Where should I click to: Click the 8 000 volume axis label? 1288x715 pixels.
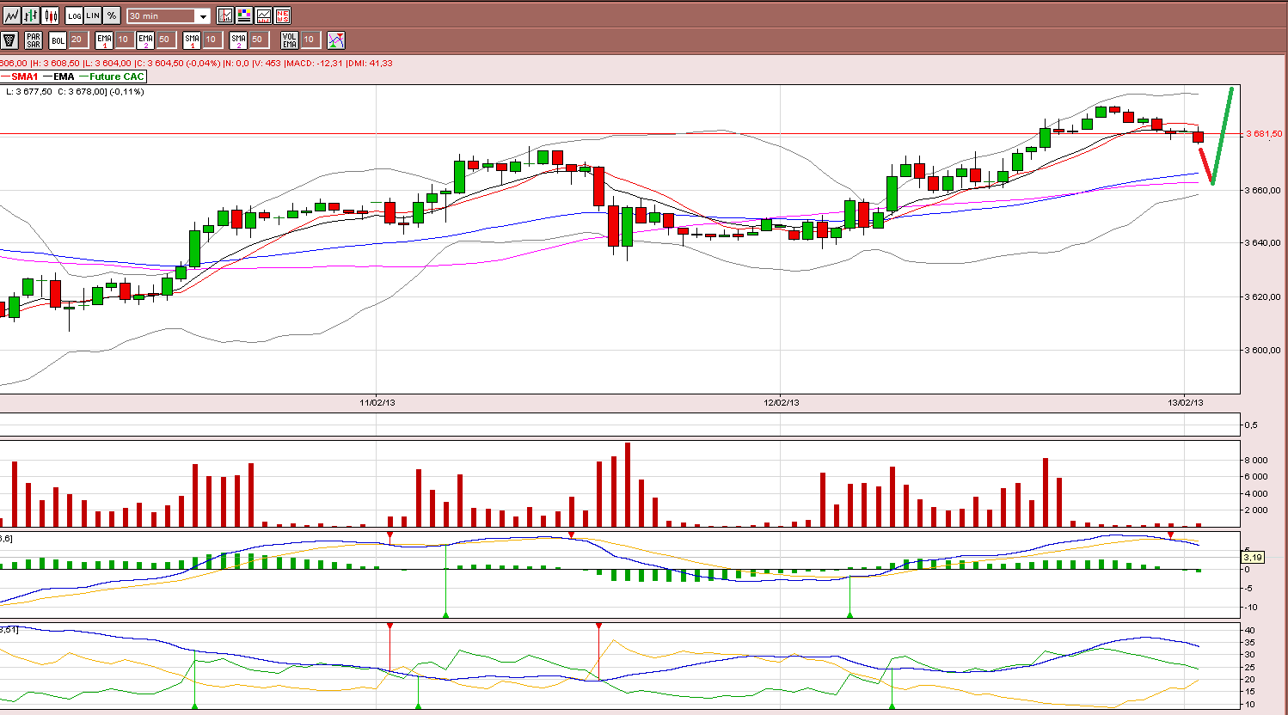(1255, 460)
